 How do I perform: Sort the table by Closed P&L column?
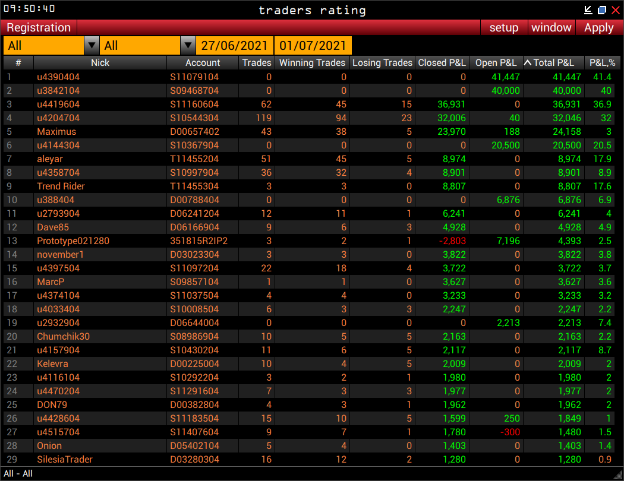click(442, 62)
